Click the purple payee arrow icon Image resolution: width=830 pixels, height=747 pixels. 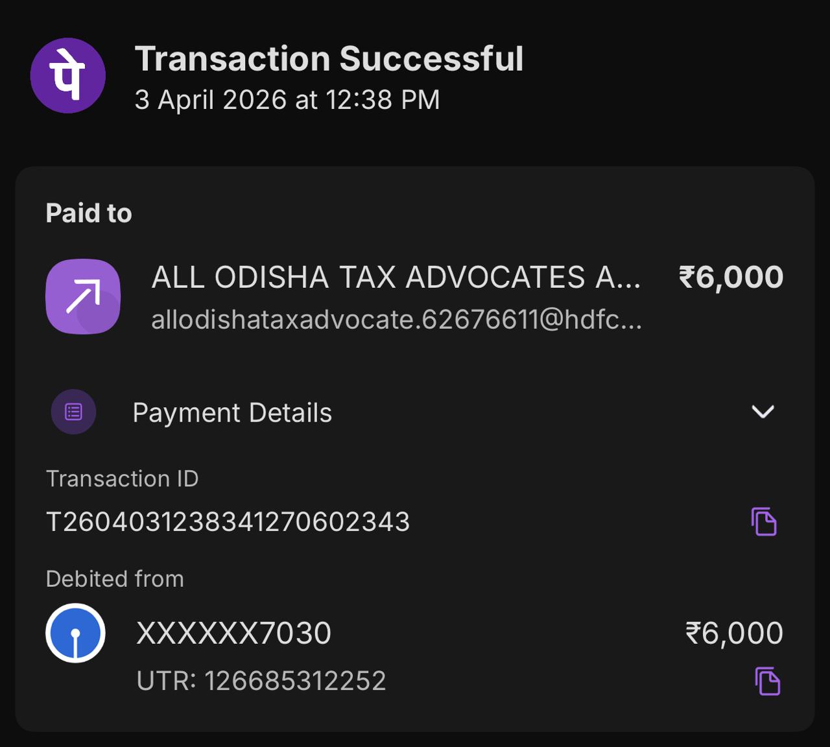click(83, 296)
